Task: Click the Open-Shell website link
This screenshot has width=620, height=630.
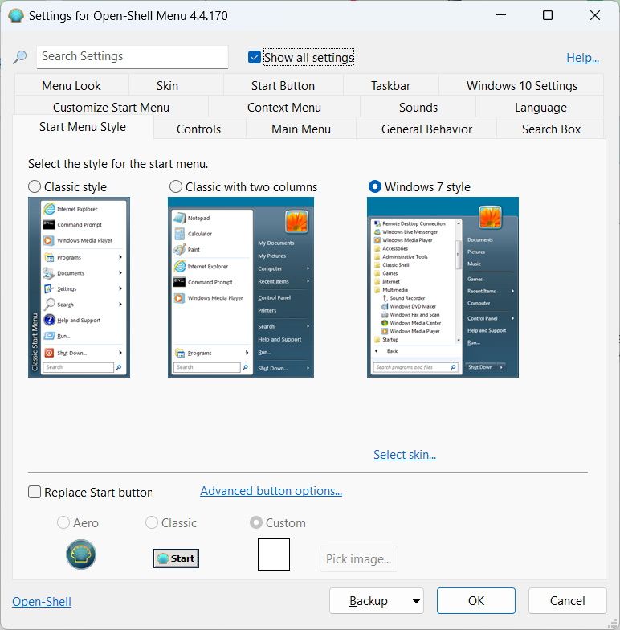Action: [42, 601]
